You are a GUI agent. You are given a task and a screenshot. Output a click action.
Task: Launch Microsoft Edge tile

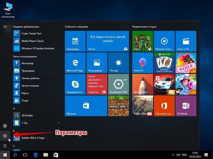(75, 63)
